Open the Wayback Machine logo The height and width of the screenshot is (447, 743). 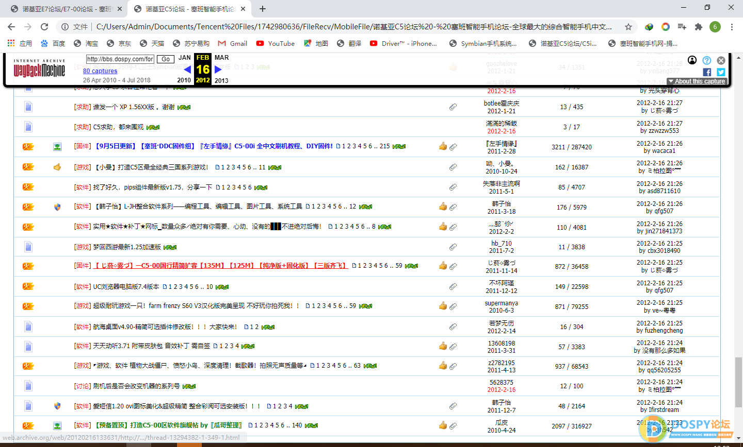pos(39,68)
